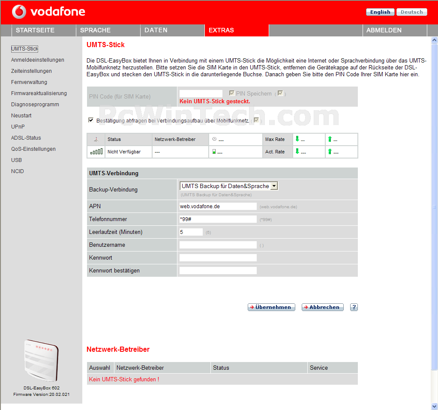Focus the Kennwort input field
The width and height of the screenshot is (438, 410).
[218, 258]
